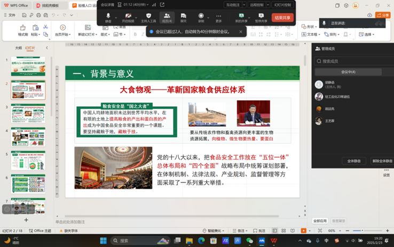This screenshot has width=394, height=247.
Task: Click the 结束共享 end sharing button
Action: coord(282,18)
